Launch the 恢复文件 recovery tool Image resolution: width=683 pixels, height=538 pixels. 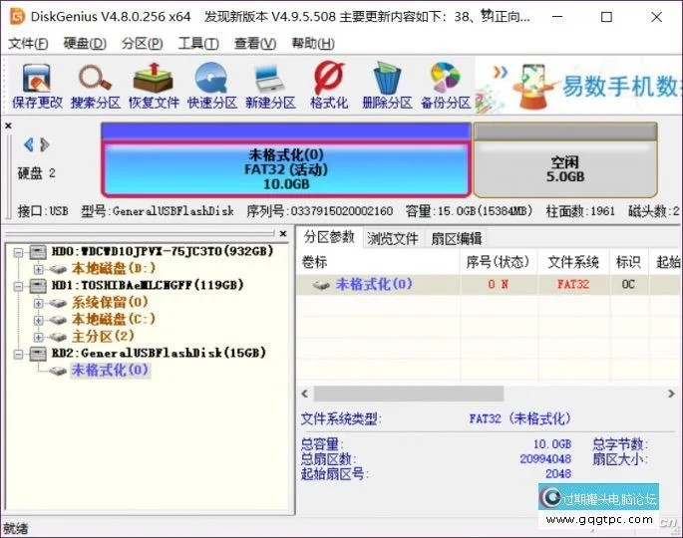(154, 86)
